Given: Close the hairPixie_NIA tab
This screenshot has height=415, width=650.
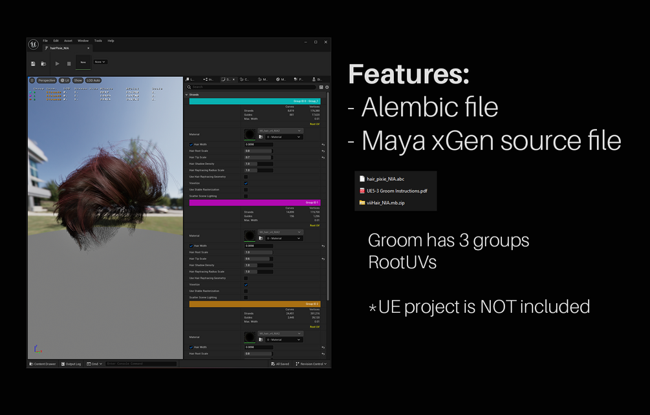Looking at the screenshot, I should click(x=89, y=48).
